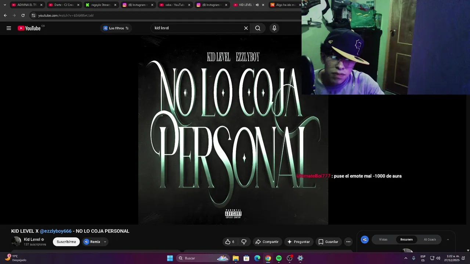Run search with magnifying glass button
This screenshot has width=470, height=264.
tap(258, 28)
